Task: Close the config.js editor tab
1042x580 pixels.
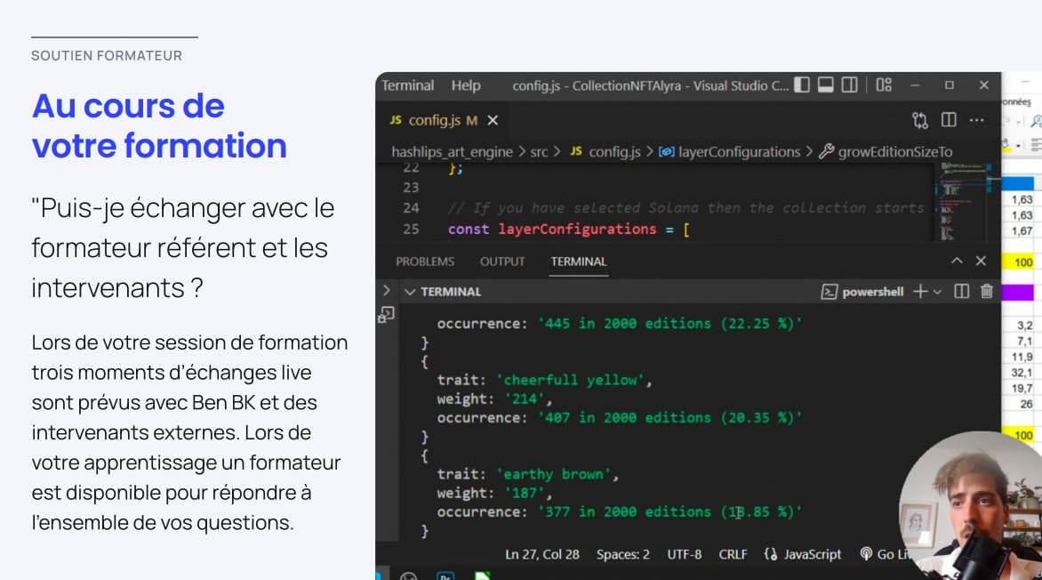Action: [x=493, y=120]
